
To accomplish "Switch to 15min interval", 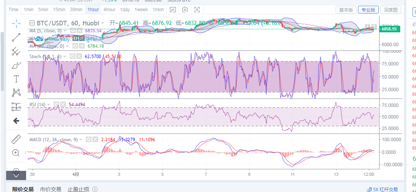I will tap(59, 10).
